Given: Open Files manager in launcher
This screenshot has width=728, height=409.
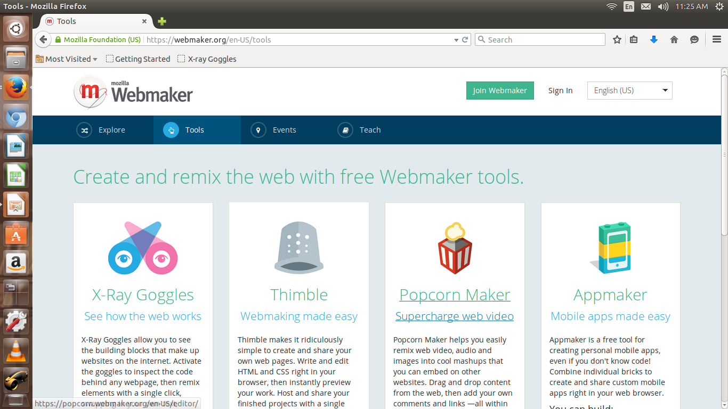Looking at the screenshot, I should point(16,57).
